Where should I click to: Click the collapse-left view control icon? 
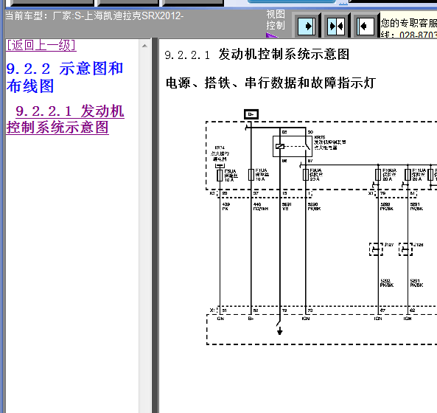pyautogui.click(x=366, y=27)
